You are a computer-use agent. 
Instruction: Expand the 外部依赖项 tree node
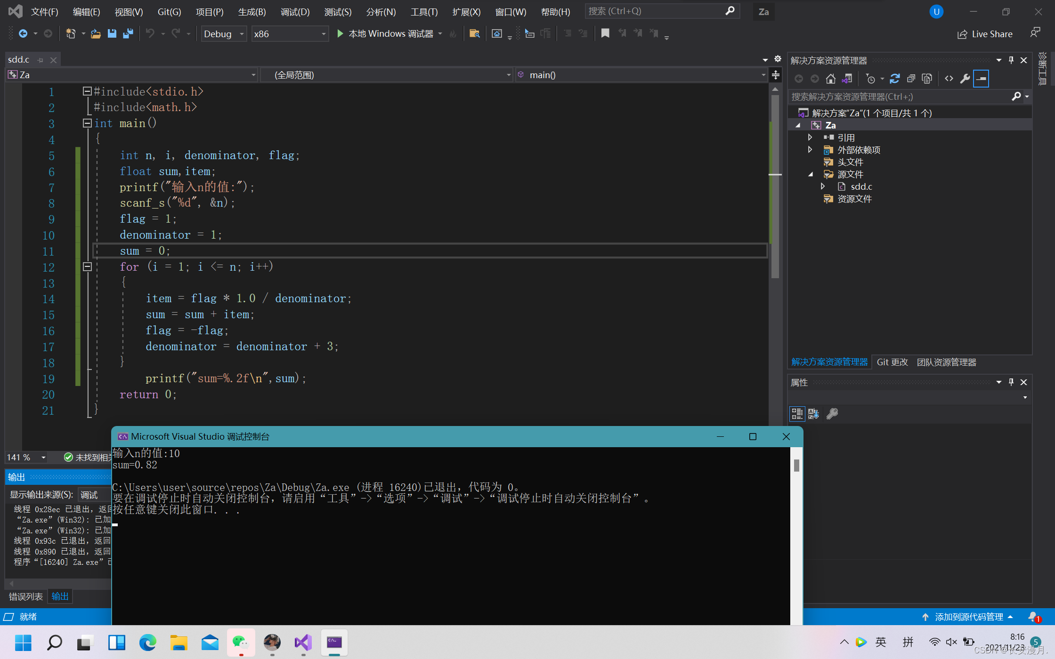point(810,150)
